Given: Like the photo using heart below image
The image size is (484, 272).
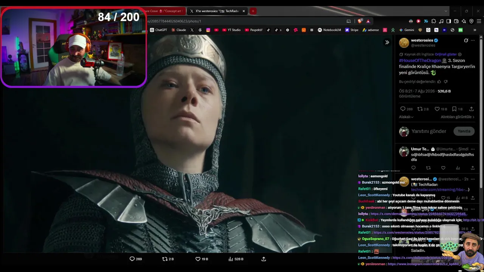Looking at the screenshot, I should click(202, 259).
